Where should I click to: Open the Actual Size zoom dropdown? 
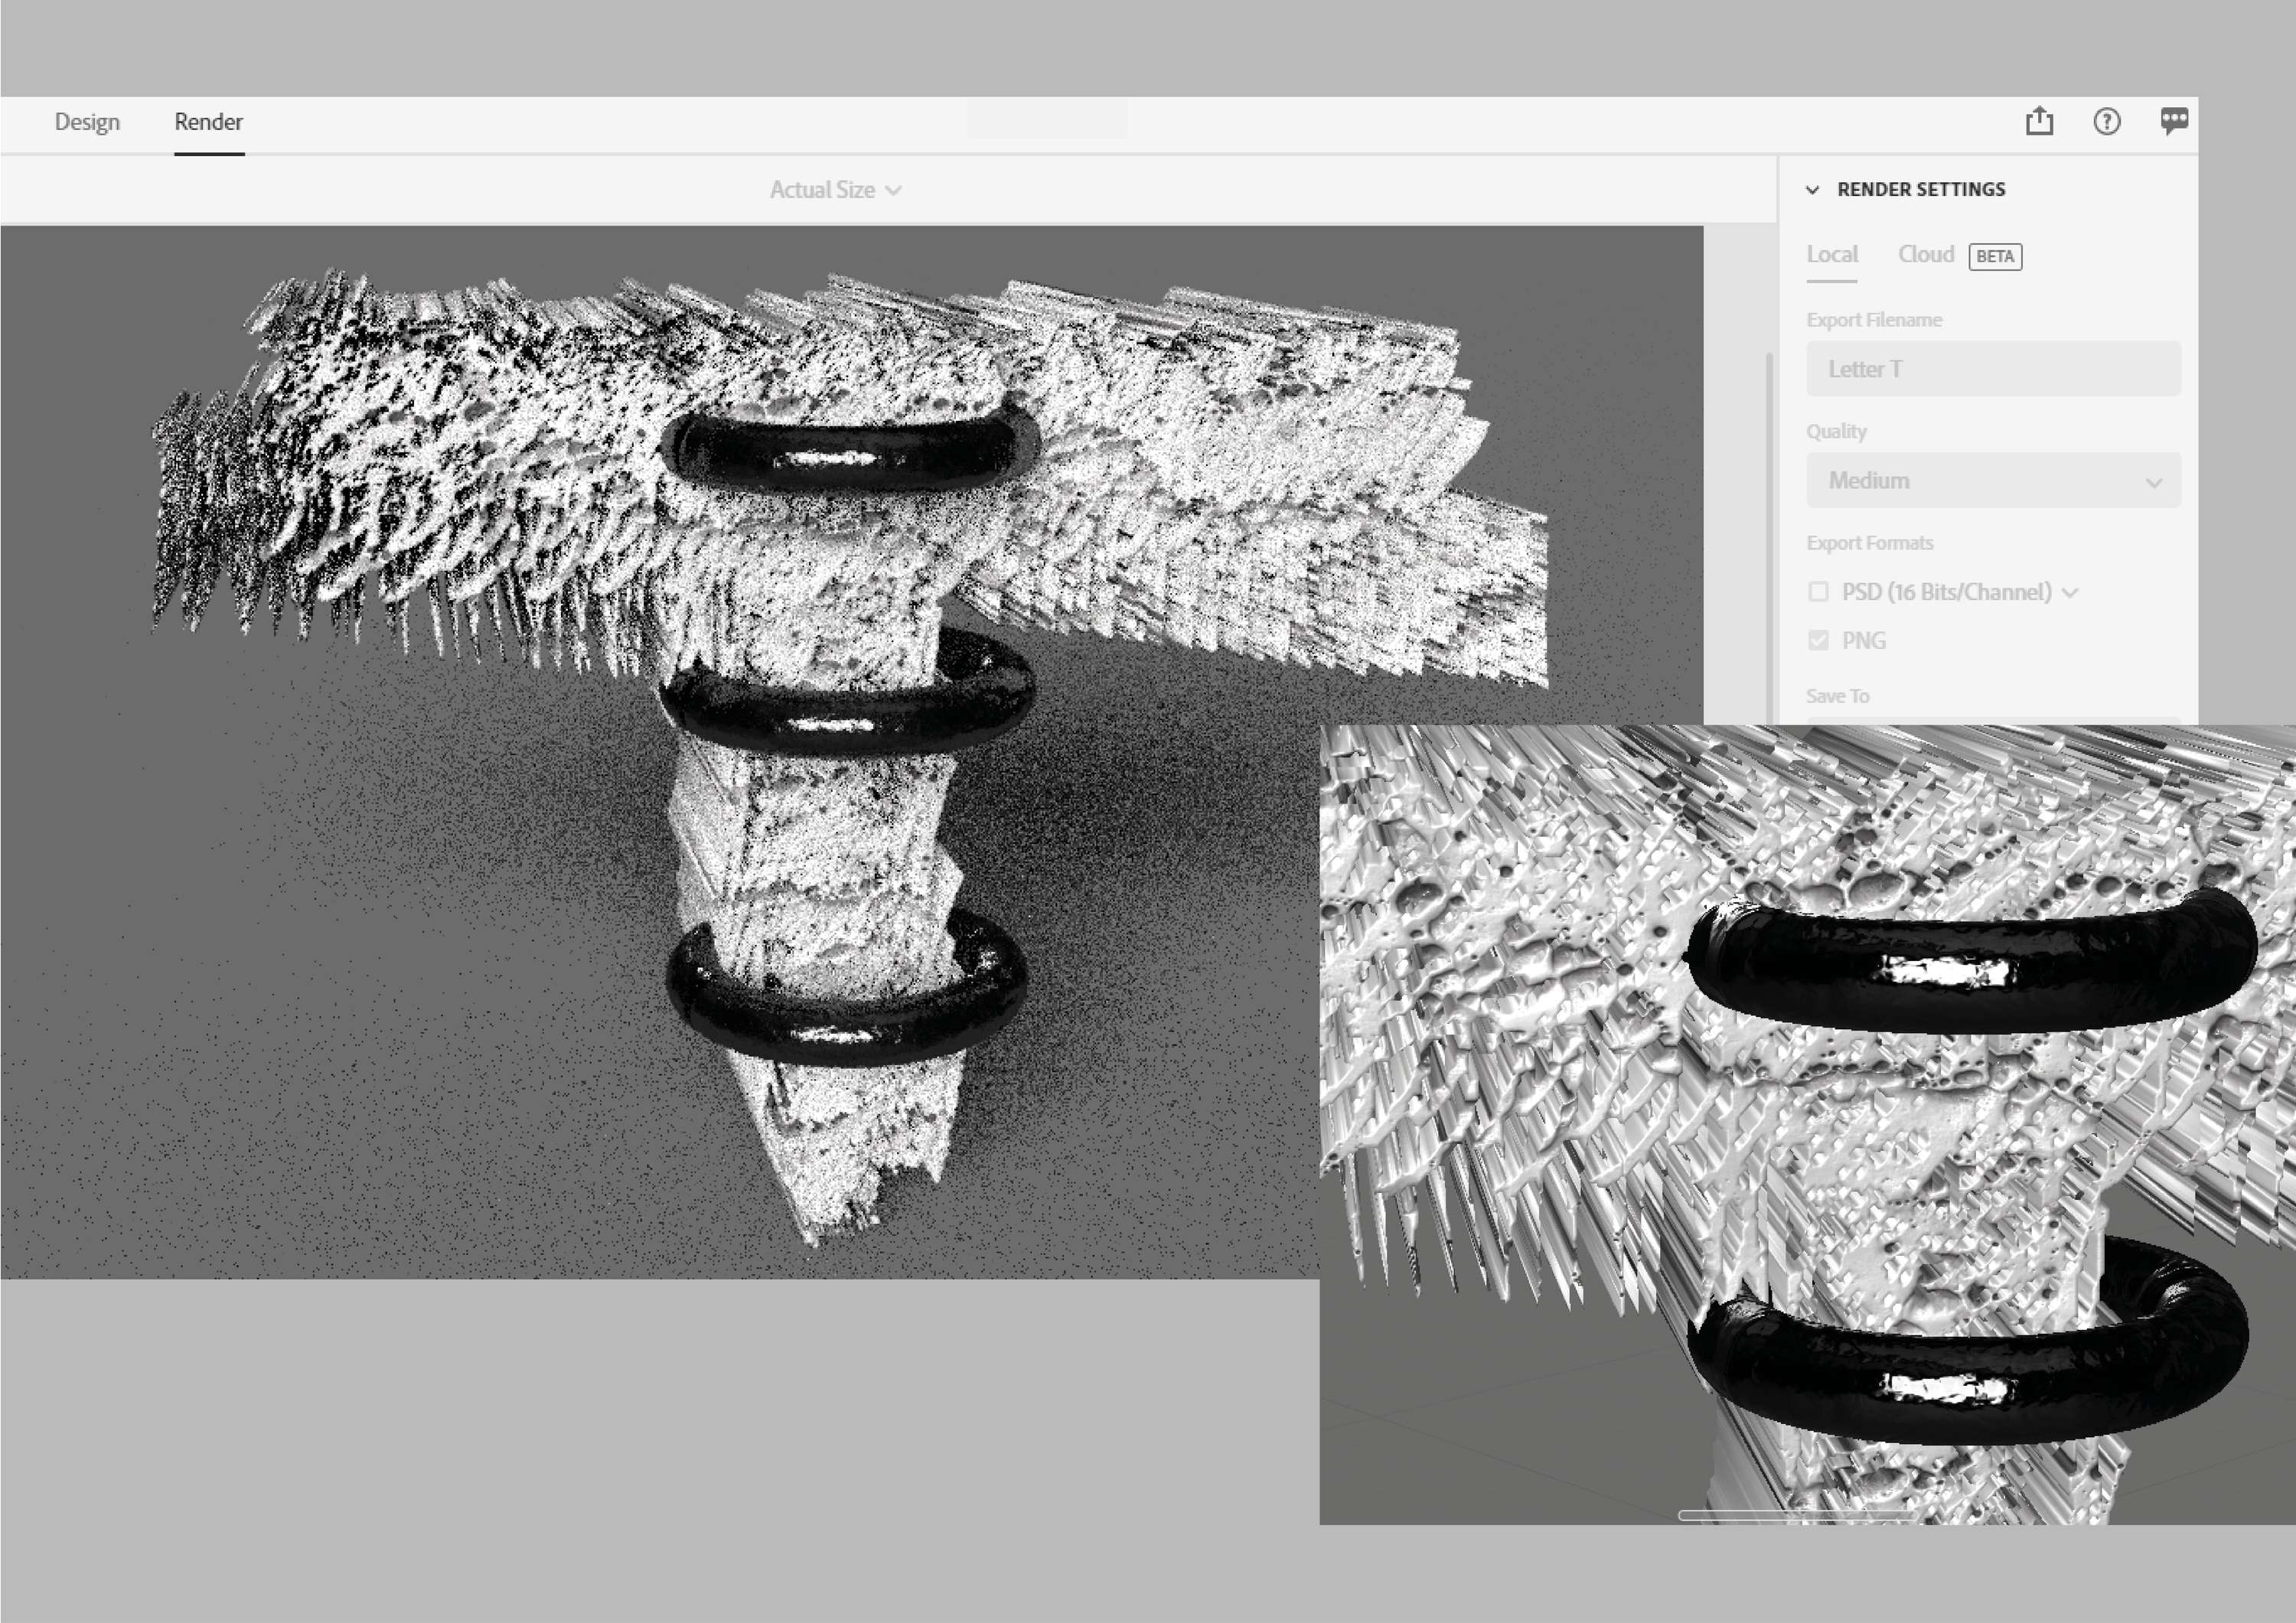click(x=836, y=190)
